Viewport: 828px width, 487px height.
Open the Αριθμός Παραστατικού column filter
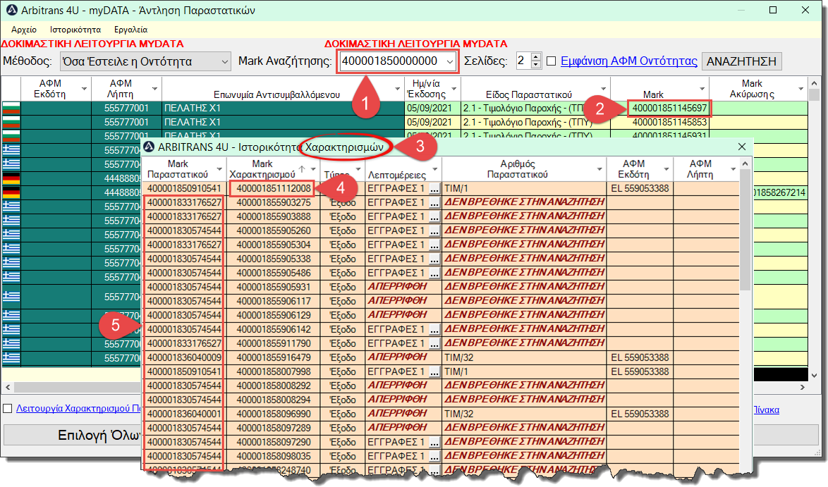pyautogui.click(x=600, y=169)
